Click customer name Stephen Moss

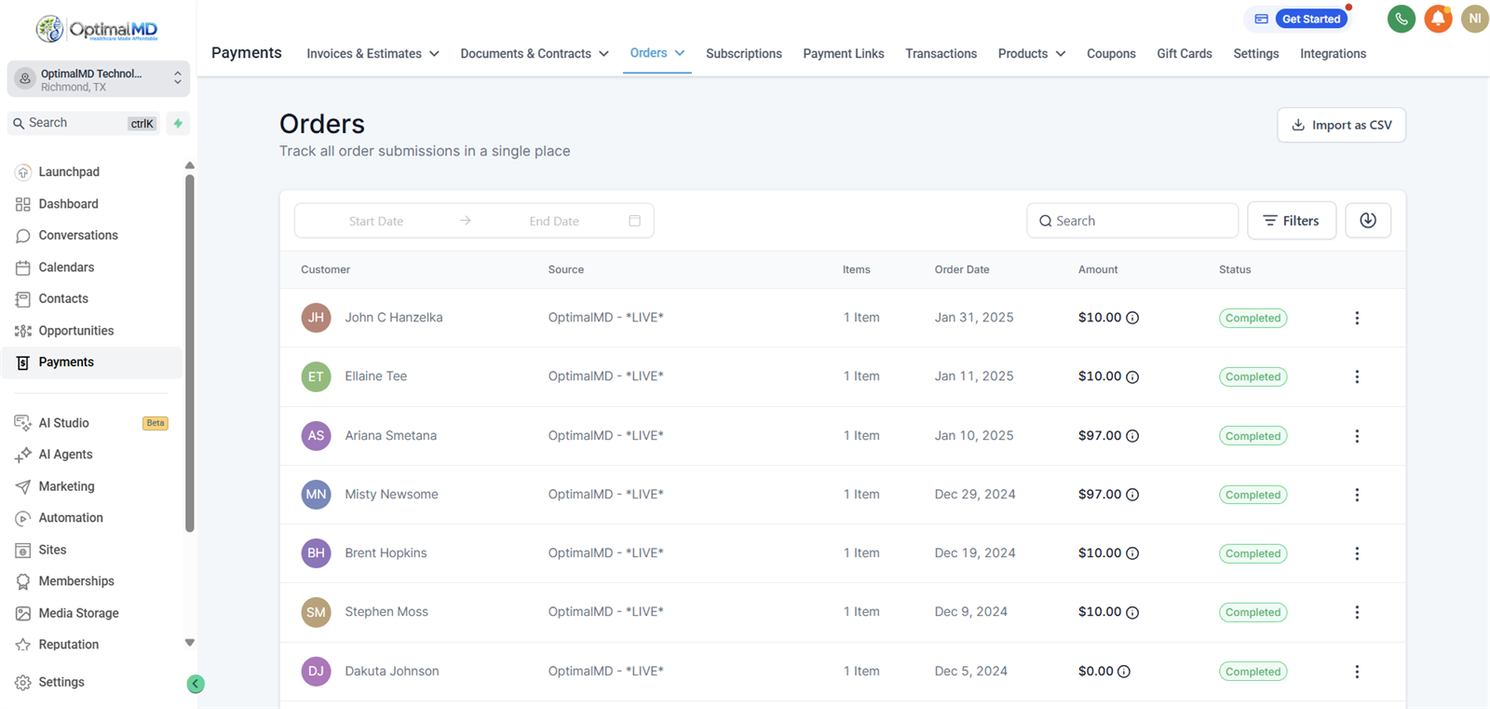[x=386, y=612]
